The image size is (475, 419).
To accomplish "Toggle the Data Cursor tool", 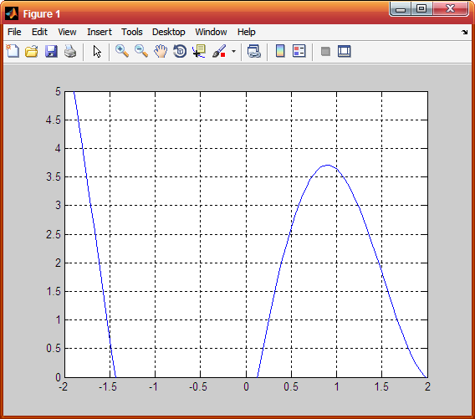I will pyautogui.click(x=199, y=51).
